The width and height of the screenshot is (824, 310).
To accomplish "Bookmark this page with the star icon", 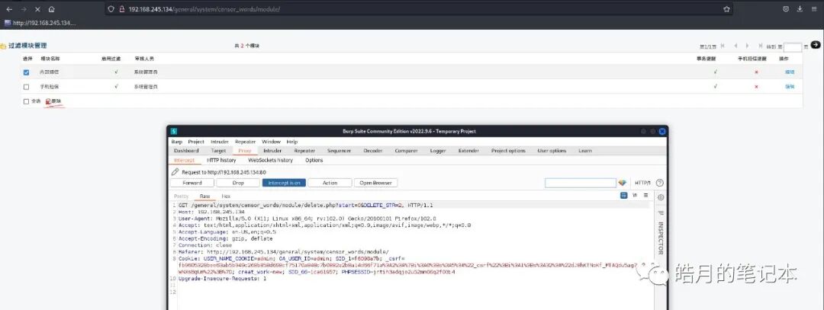I will 726,9.
